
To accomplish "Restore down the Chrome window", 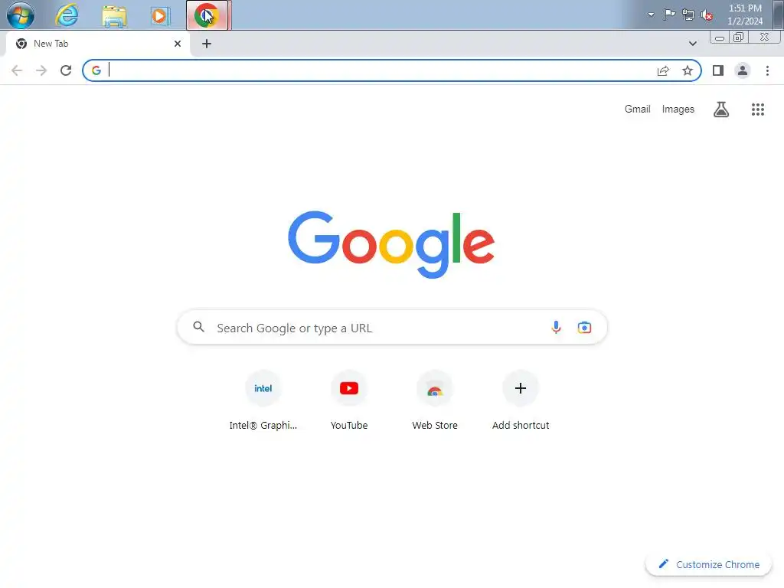I will (739, 38).
